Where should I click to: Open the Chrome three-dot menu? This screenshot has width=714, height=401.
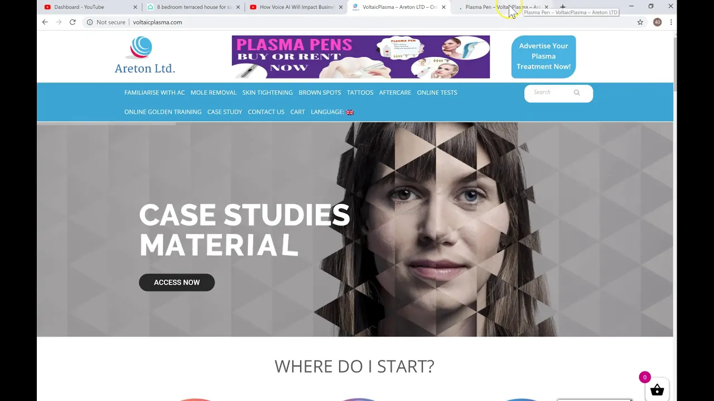click(671, 22)
